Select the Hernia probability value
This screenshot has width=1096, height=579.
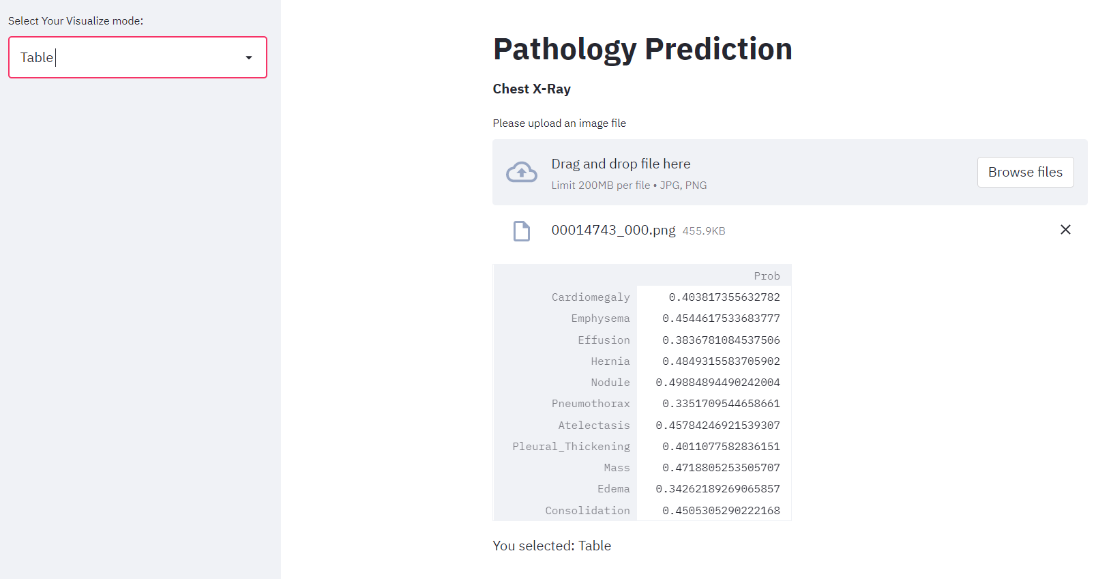point(721,361)
